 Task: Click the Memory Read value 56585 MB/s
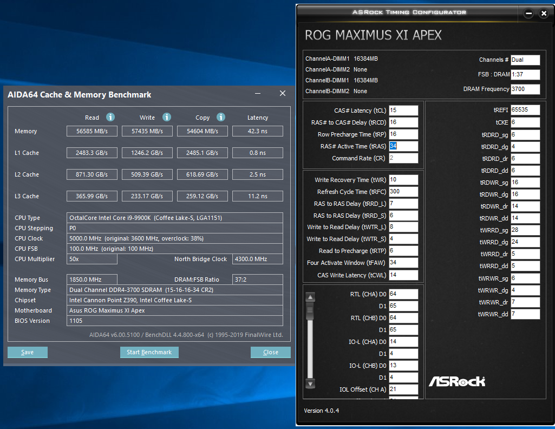[92, 131]
